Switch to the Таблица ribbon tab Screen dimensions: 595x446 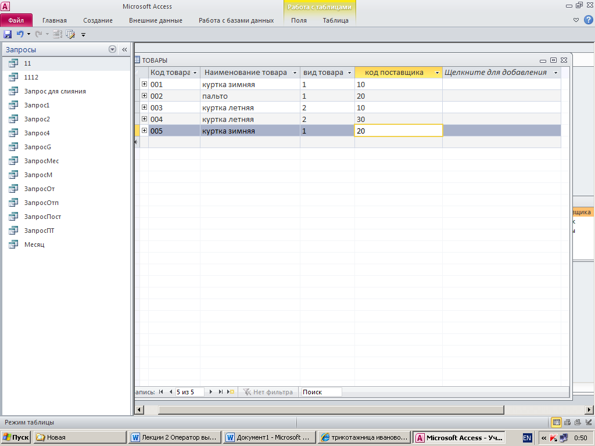[335, 20]
